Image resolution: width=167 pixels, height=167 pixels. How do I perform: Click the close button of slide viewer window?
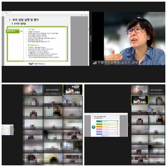point(87,12)
